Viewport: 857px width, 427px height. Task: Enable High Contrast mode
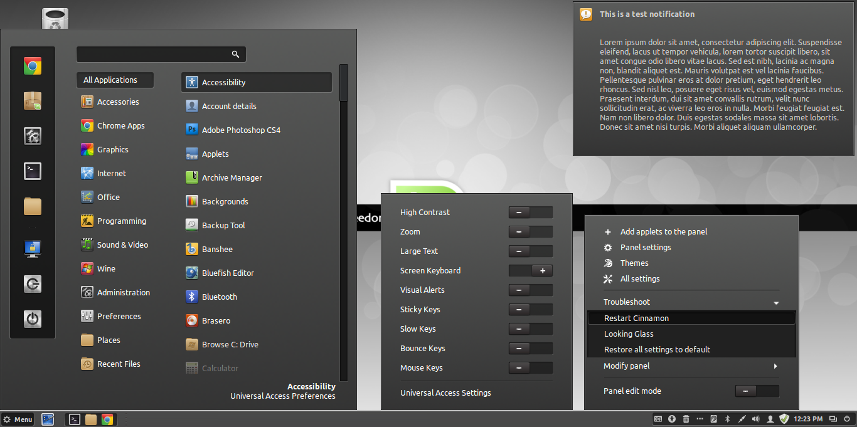(x=530, y=212)
